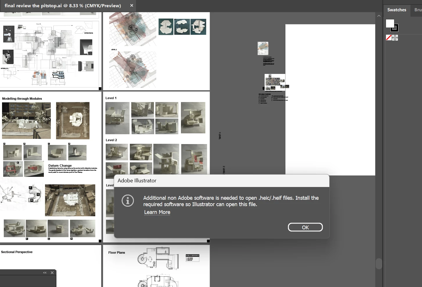Click the "INTERLOCK" diagram label
The image size is (422, 287).
5,68
